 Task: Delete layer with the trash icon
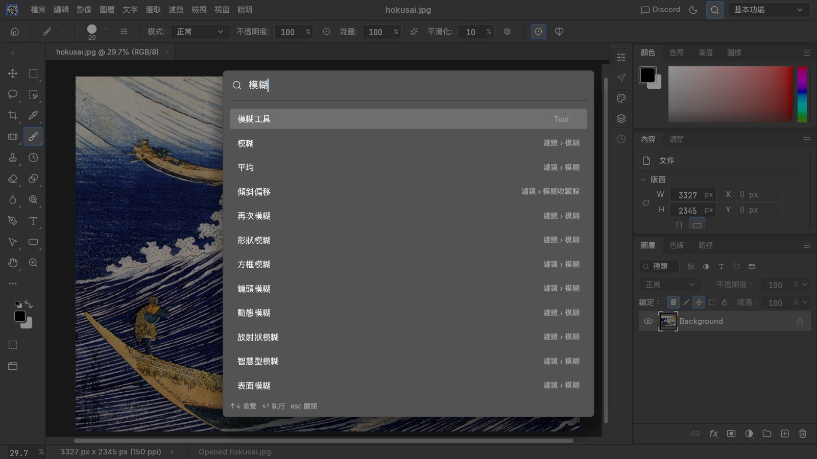coord(803,433)
